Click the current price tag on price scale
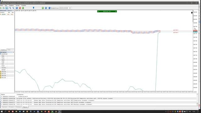201x113 pixels. [x=195, y=31]
